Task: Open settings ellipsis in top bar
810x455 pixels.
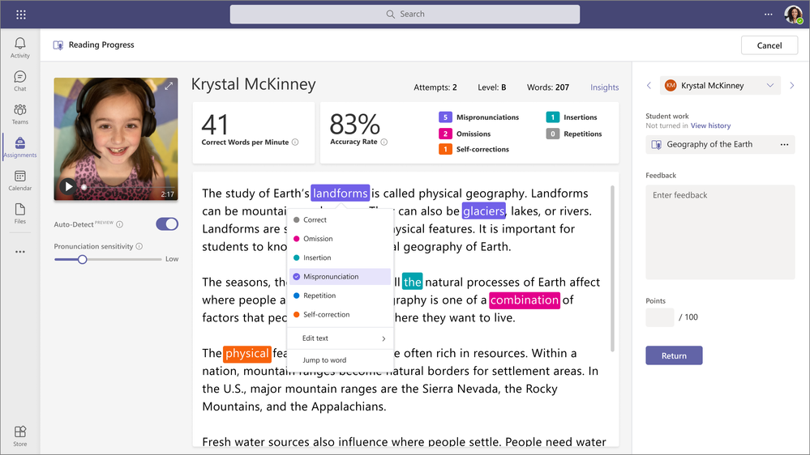Action: coord(768,15)
